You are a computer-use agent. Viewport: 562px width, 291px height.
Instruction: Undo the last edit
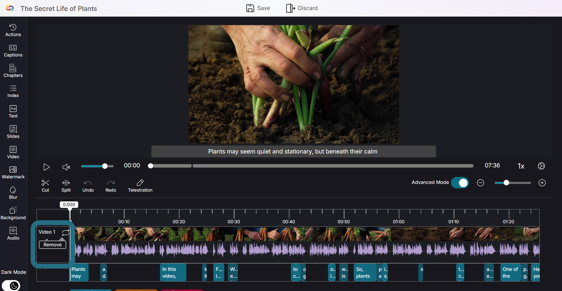tap(88, 186)
